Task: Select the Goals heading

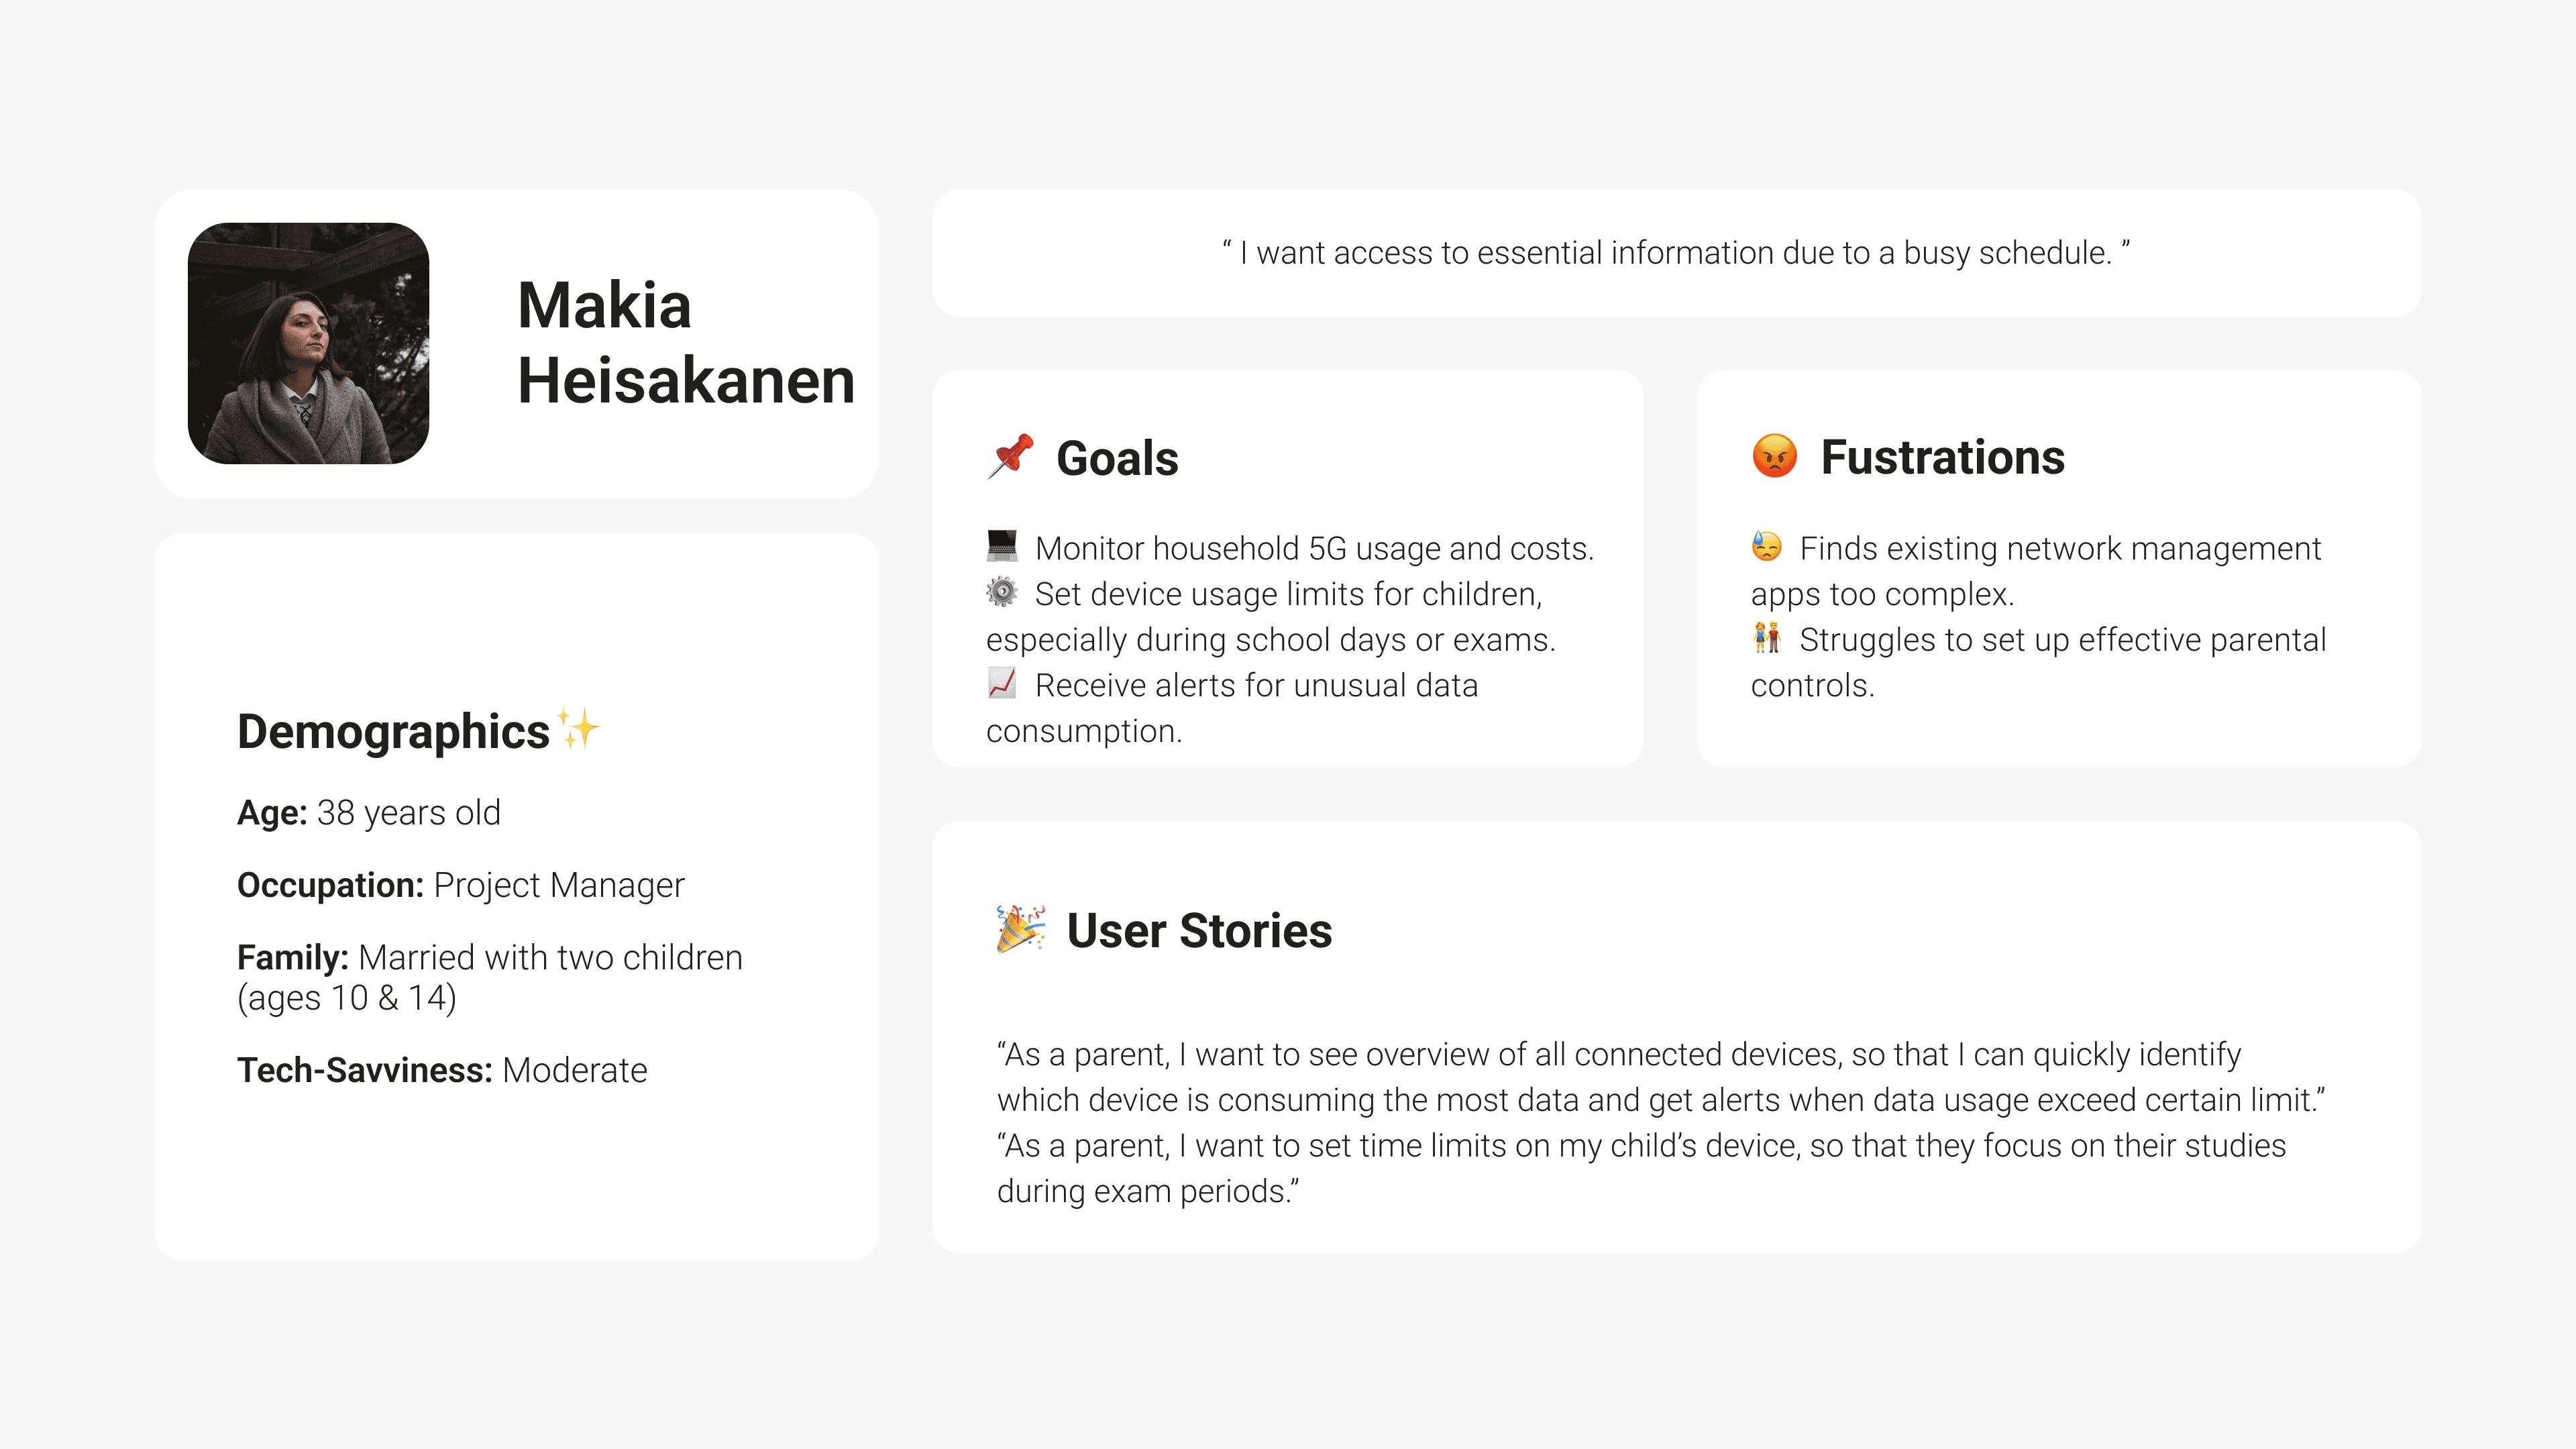Action: pyautogui.click(x=1117, y=458)
